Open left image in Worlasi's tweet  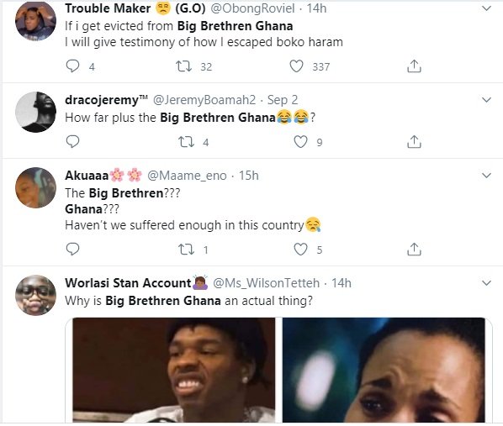173,370
